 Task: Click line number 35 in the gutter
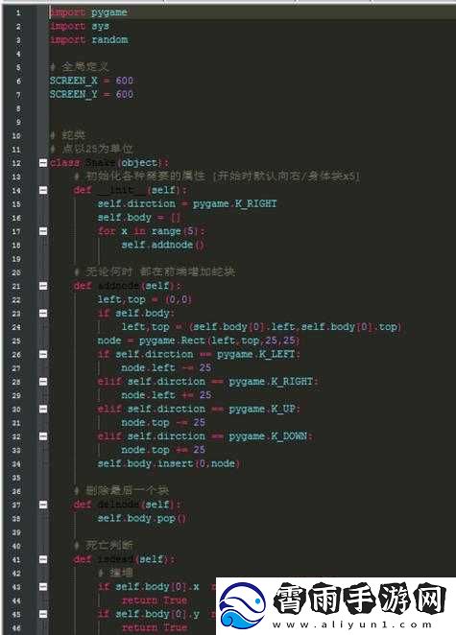point(16,478)
